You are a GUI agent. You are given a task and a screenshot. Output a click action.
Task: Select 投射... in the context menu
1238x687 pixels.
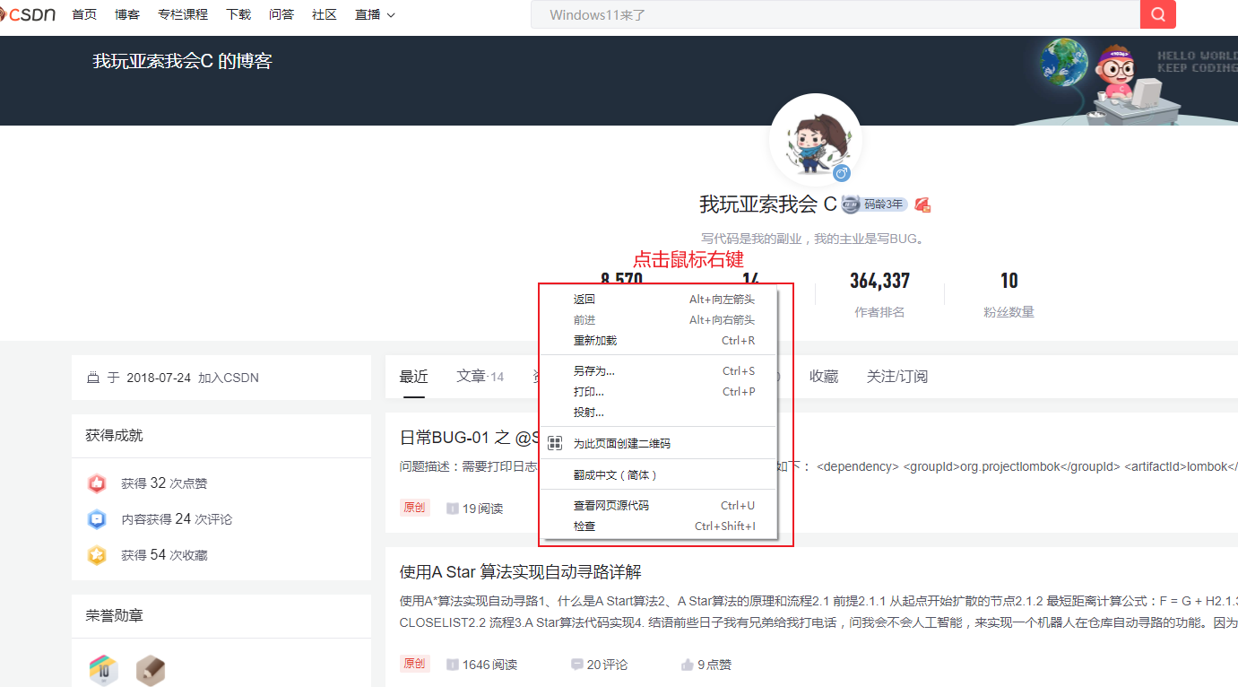click(659, 413)
